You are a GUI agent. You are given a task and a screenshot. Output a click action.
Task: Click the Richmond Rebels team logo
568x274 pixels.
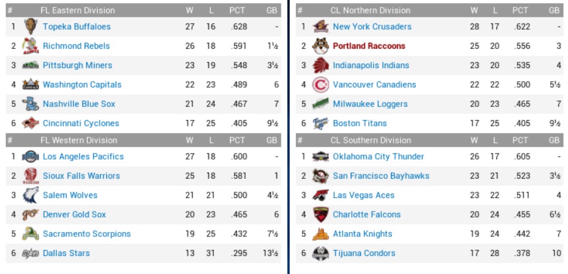pyautogui.click(x=30, y=46)
